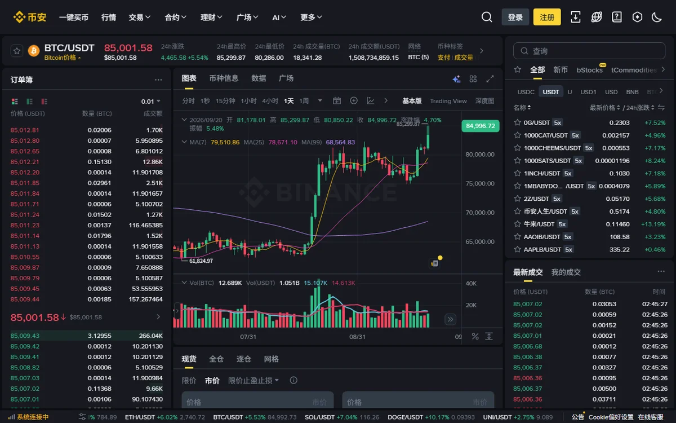This screenshot has height=423, width=676.
Task: Open the AI sparkle icon on chart
Action: [457, 79]
